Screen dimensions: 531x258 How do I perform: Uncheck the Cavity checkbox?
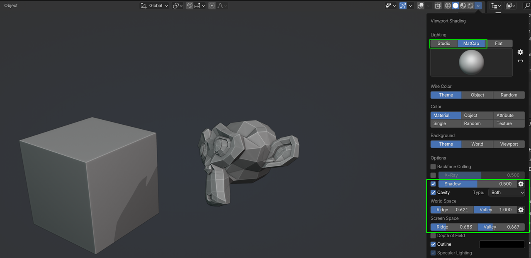pos(433,193)
